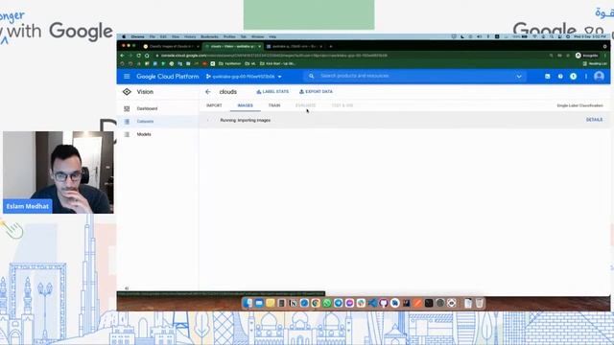Click the Chrome home button
The width and height of the screenshot is (614, 345).
coord(147,56)
